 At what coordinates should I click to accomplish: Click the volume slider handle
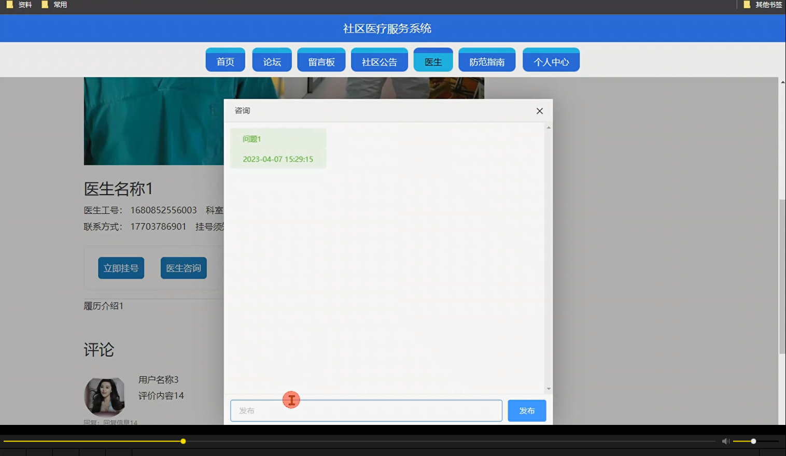point(753,441)
